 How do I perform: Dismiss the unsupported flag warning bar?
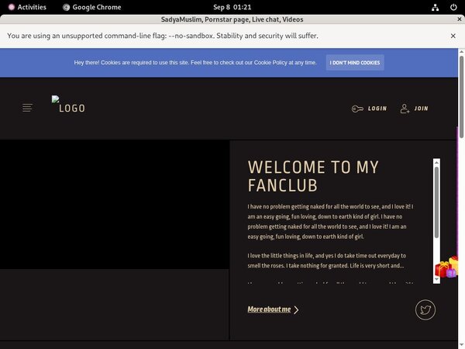point(453,36)
